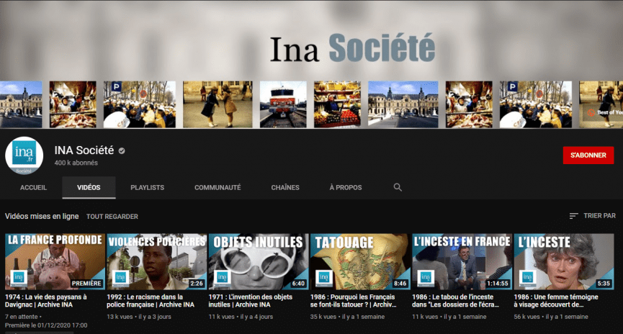Click the ina logo on Violences Policières thumbnail
Image resolution: width=623 pixels, height=334 pixels.
coord(120,277)
